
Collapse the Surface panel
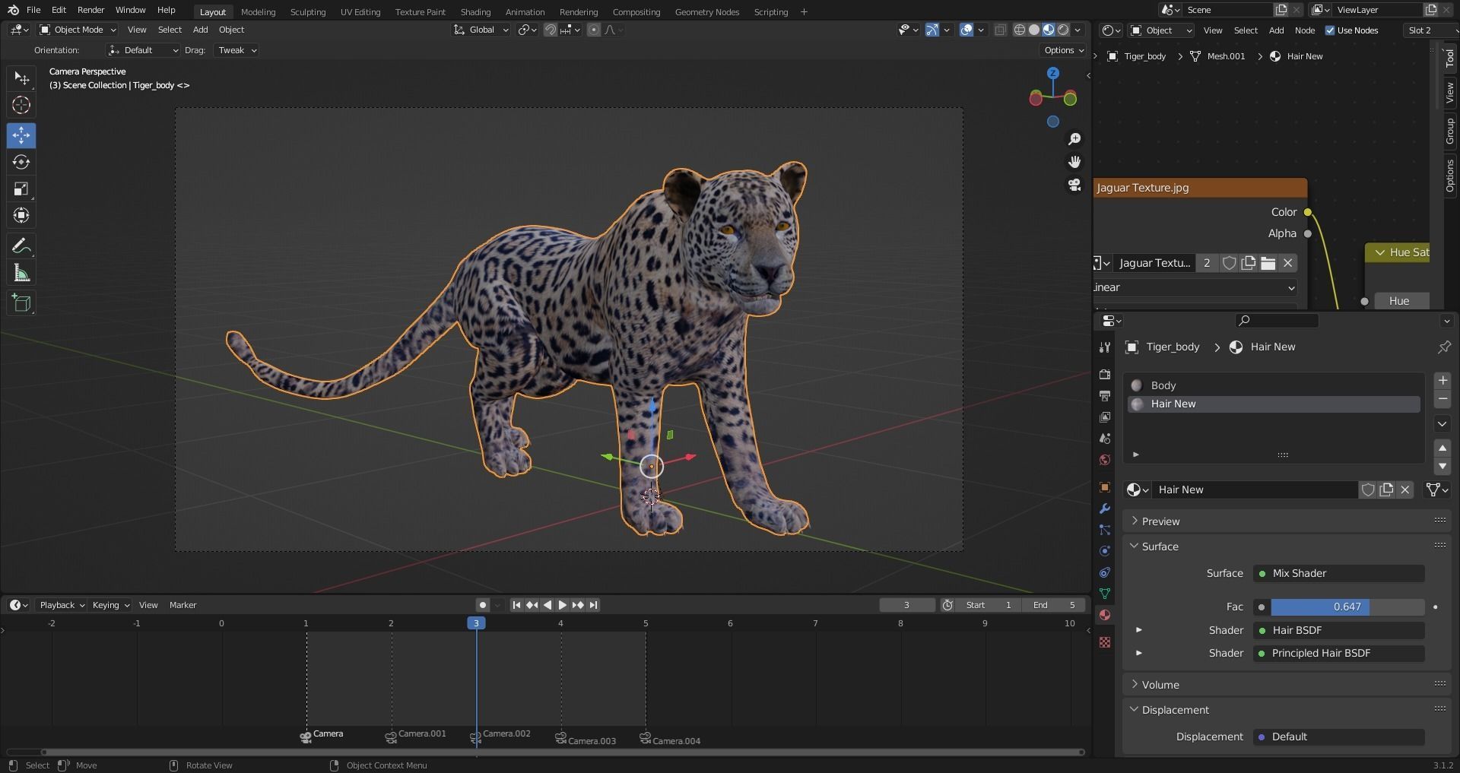pos(1160,546)
